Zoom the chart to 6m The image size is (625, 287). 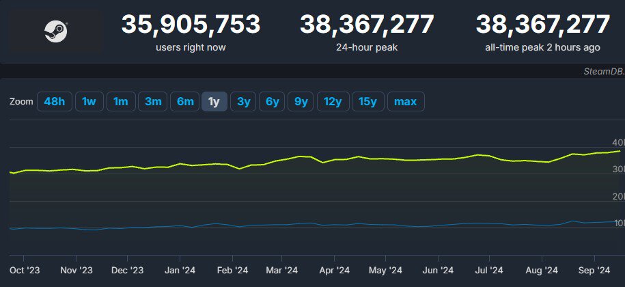pyautogui.click(x=185, y=102)
